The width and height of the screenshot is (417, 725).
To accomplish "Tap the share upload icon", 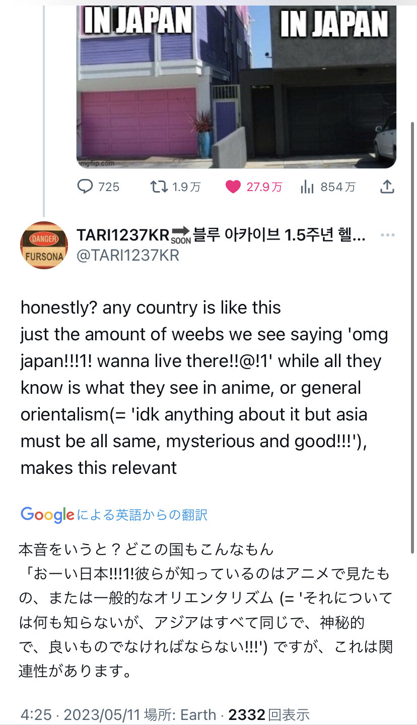I will coord(386,187).
